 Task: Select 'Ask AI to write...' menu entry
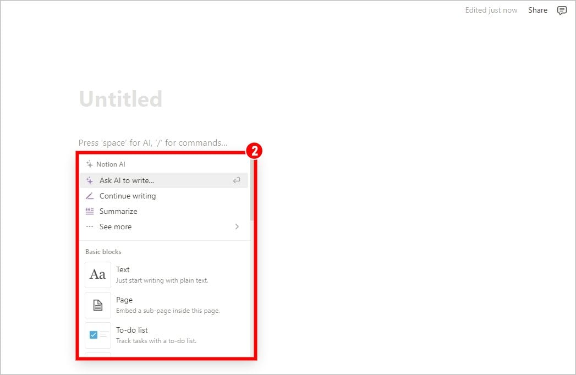164,180
